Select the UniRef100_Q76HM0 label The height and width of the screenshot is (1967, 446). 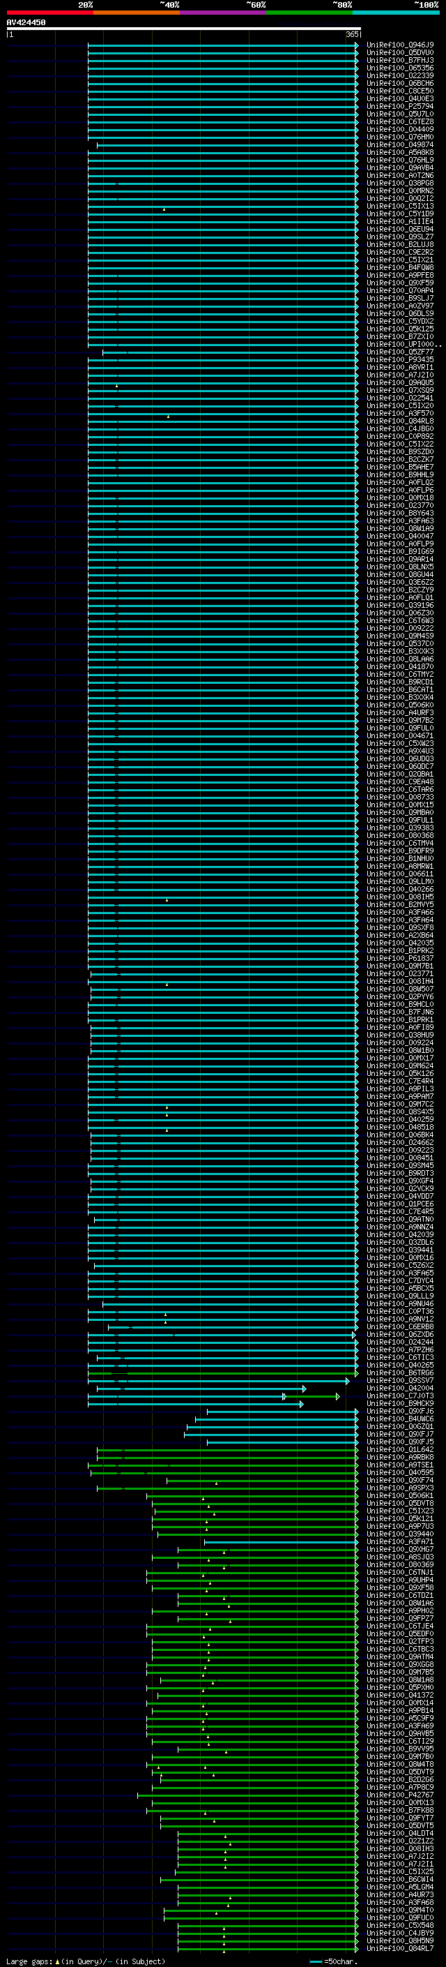(x=399, y=137)
